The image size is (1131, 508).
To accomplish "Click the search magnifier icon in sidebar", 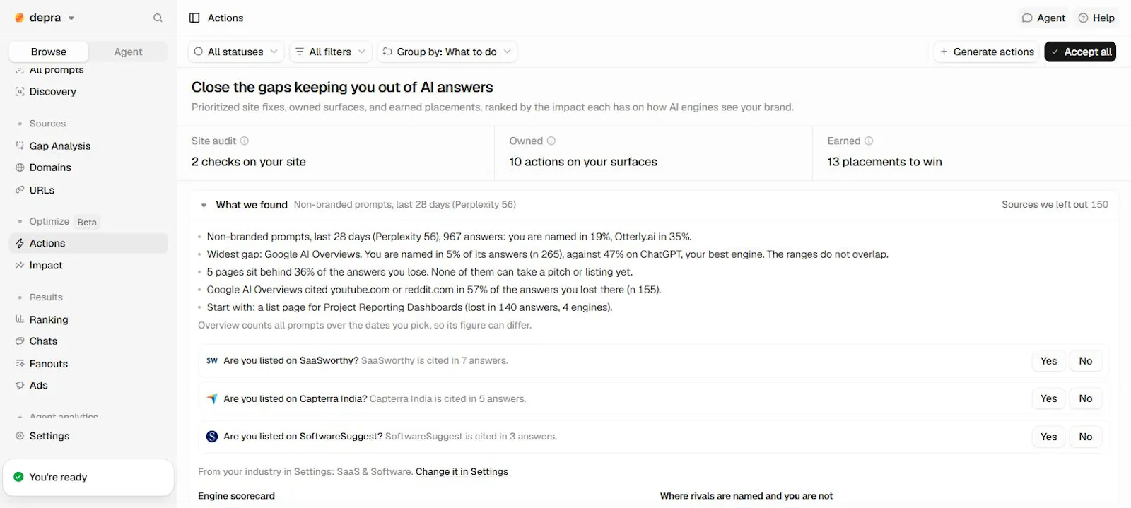I will 158,18.
